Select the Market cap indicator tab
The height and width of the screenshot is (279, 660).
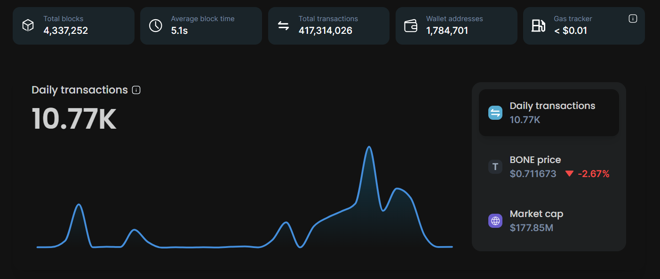[x=549, y=221]
